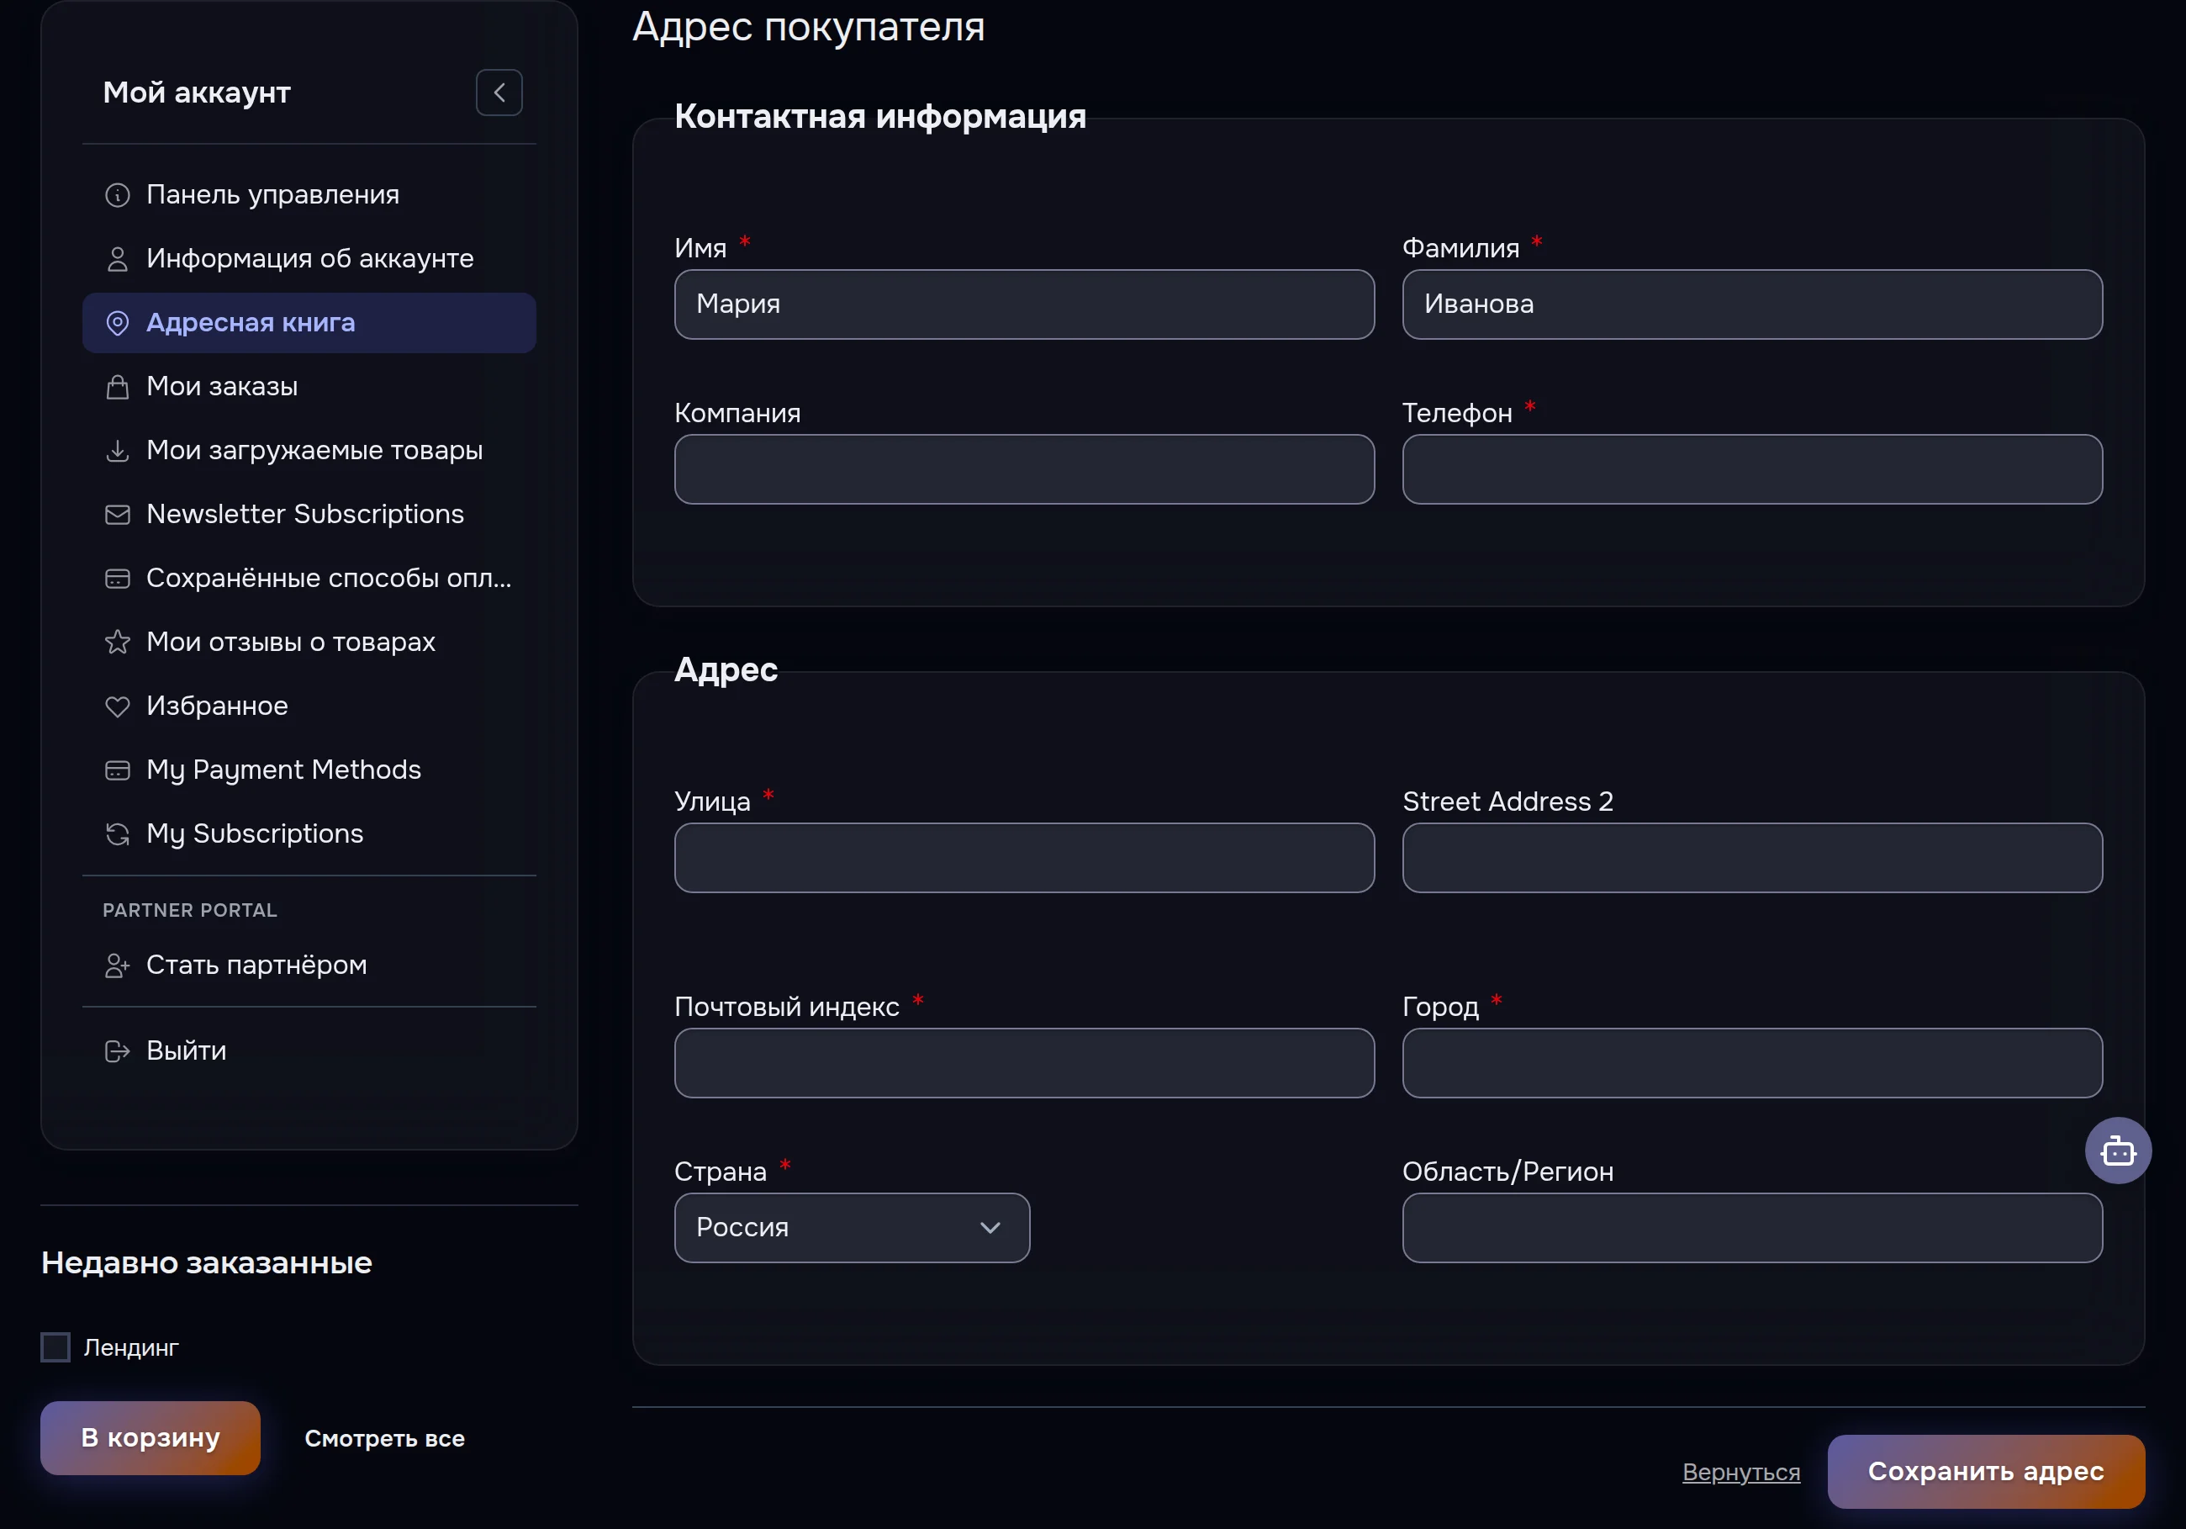This screenshot has width=2186, height=1529.
Task: Click into the Street Address 2 field
Action: (1752, 859)
